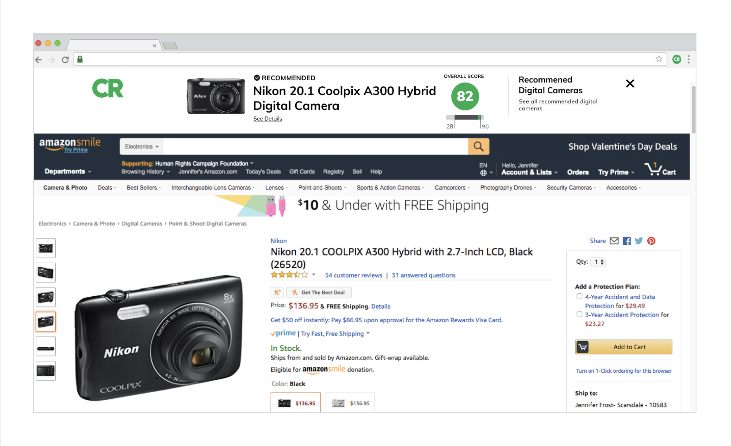Share product via Facebook icon
This screenshot has height=446, width=731.
click(627, 241)
